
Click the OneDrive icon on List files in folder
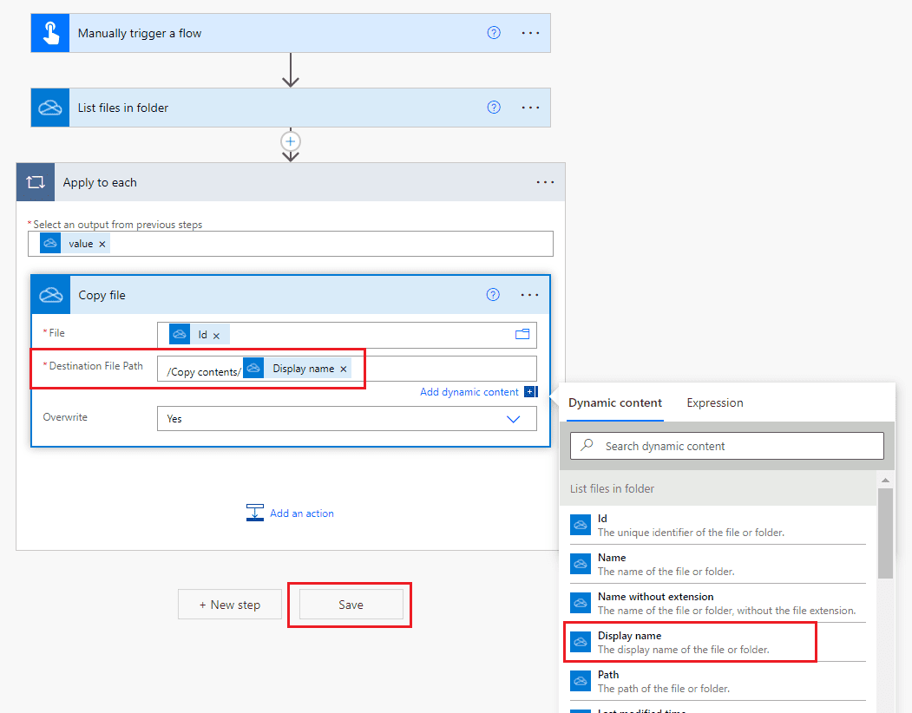[49, 107]
